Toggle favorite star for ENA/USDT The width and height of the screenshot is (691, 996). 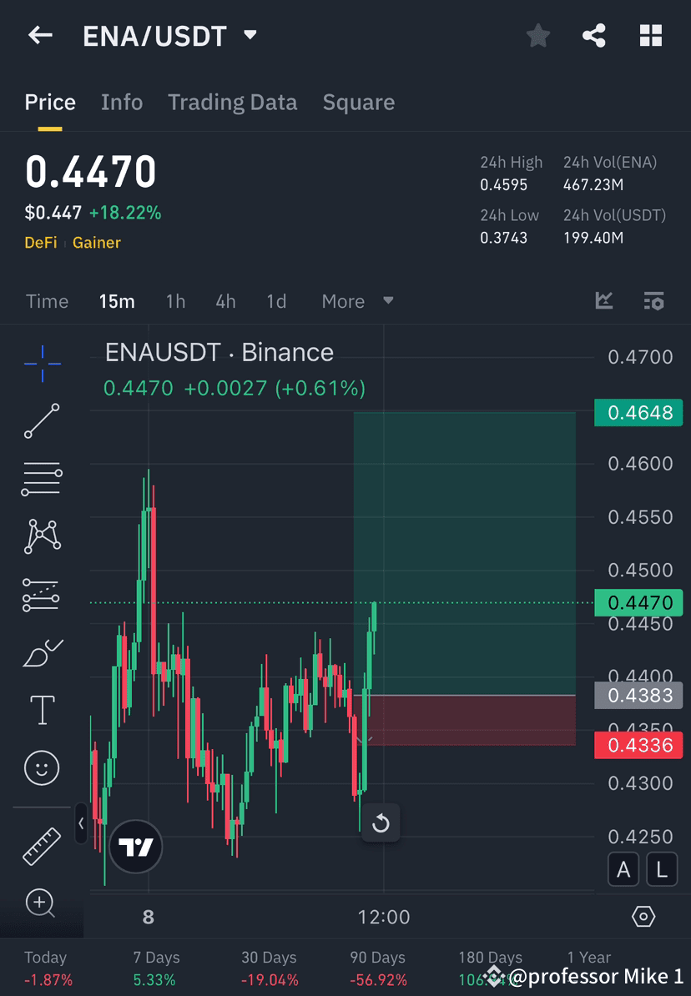click(x=537, y=35)
